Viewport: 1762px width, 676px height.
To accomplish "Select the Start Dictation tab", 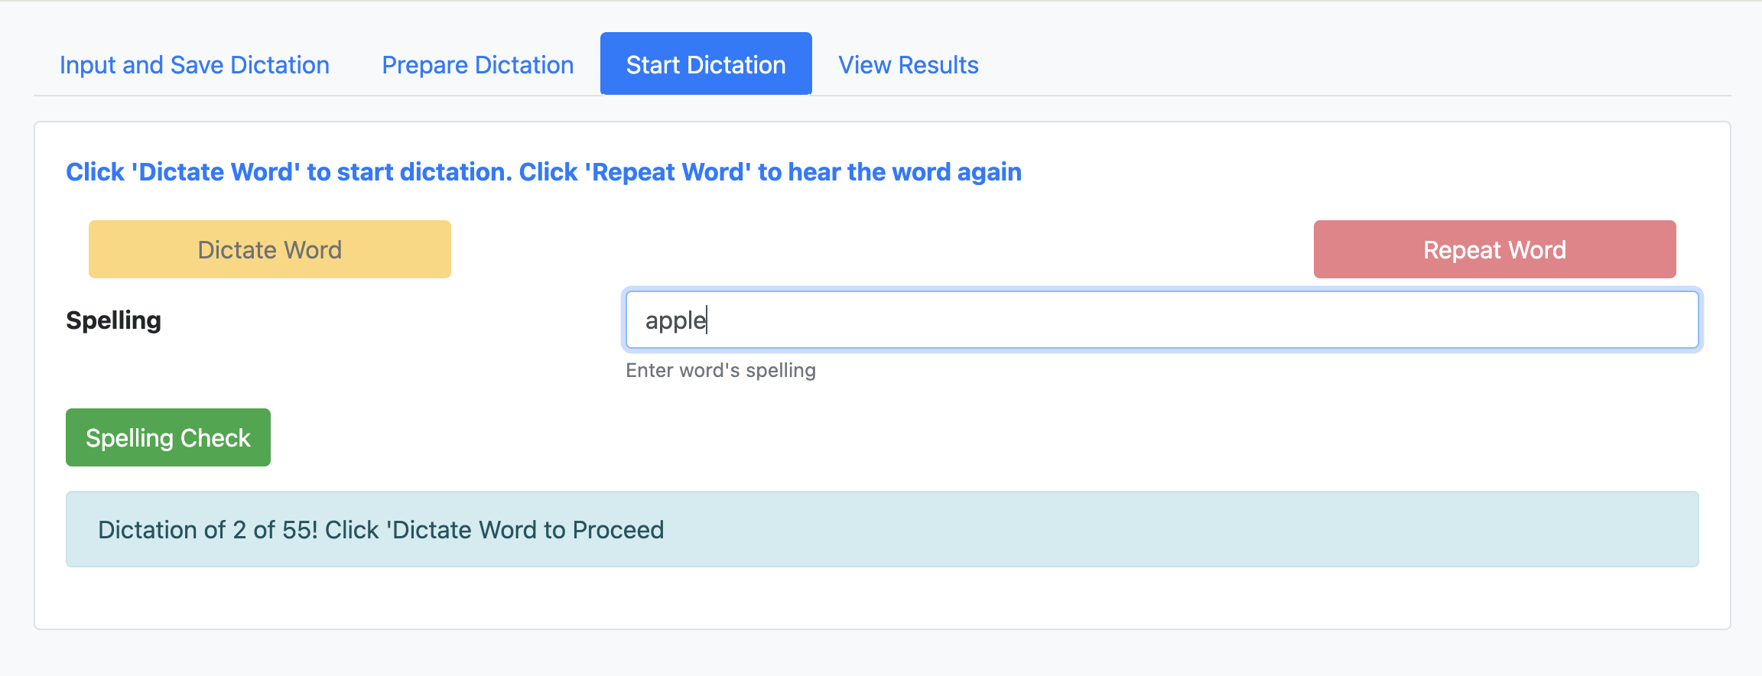I will click(705, 64).
